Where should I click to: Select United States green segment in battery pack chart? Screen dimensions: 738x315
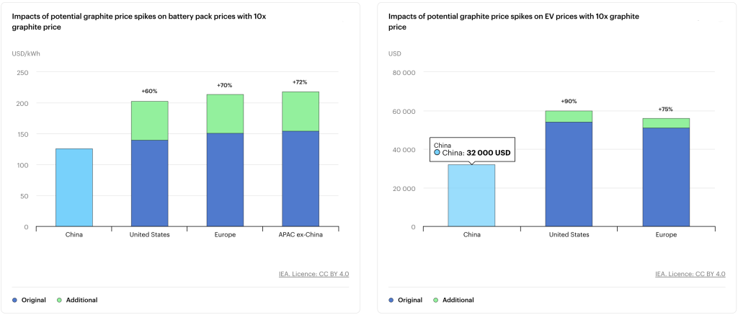149,120
